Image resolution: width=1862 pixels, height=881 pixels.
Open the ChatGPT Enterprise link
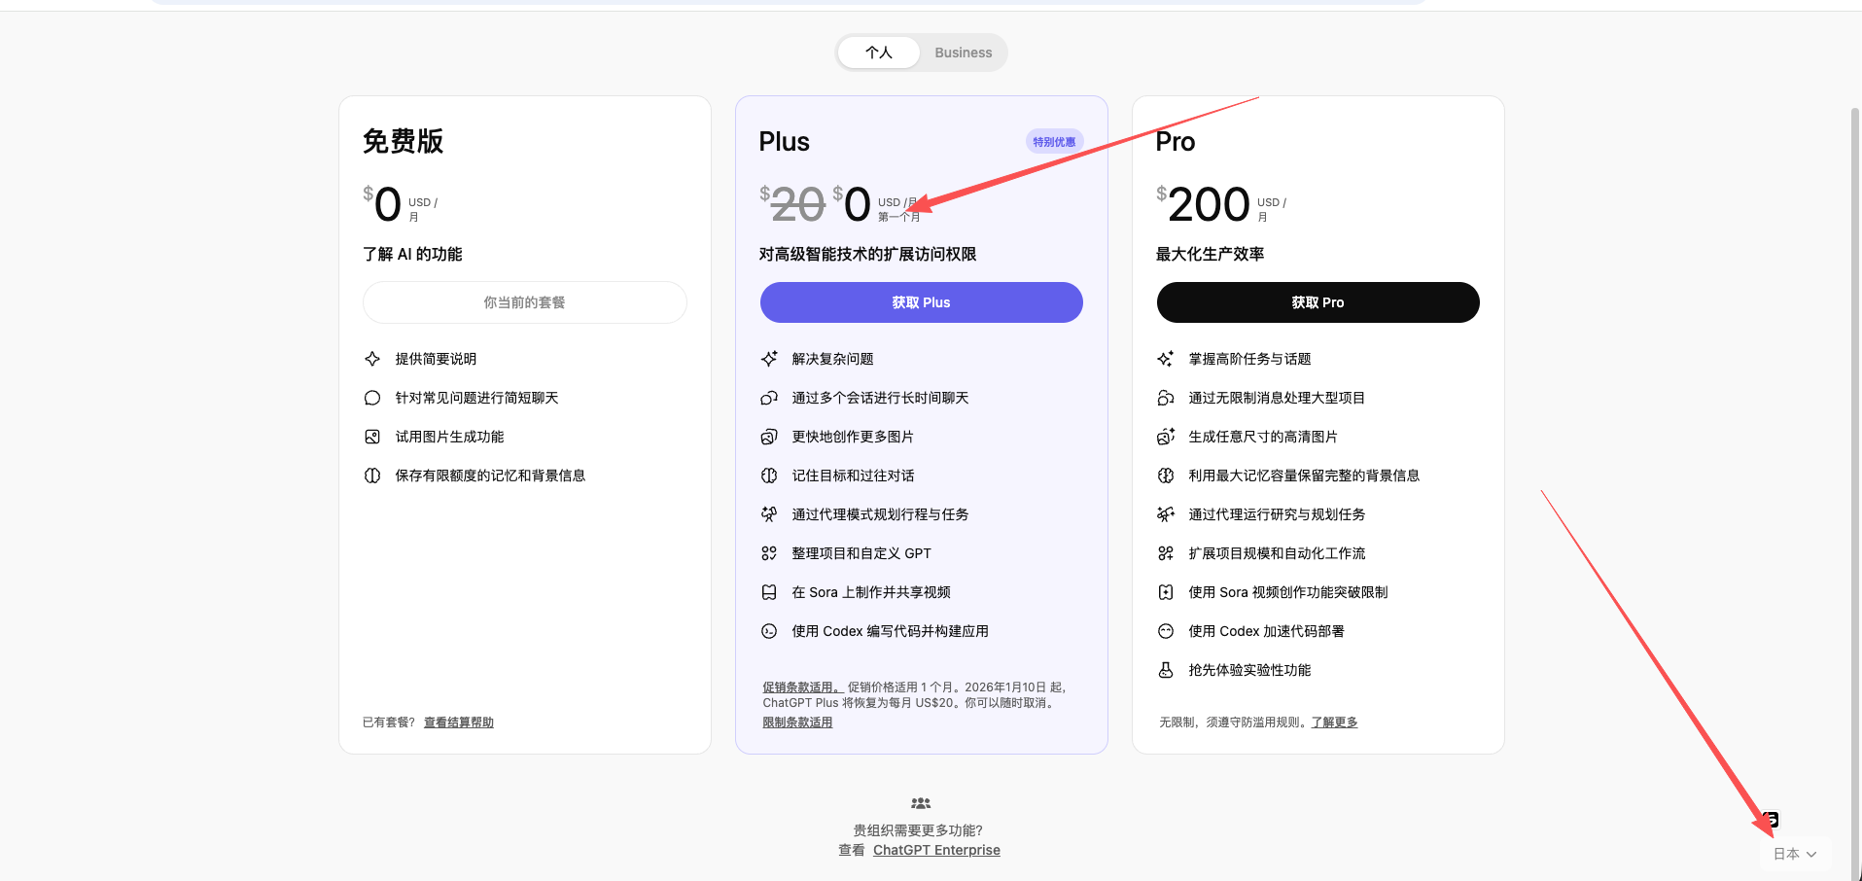click(936, 849)
